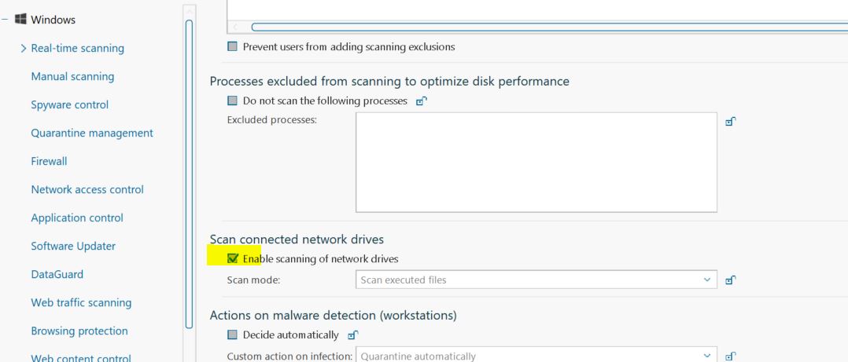Enable 'Do not scan the following processes'

click(x=232, y=101)
